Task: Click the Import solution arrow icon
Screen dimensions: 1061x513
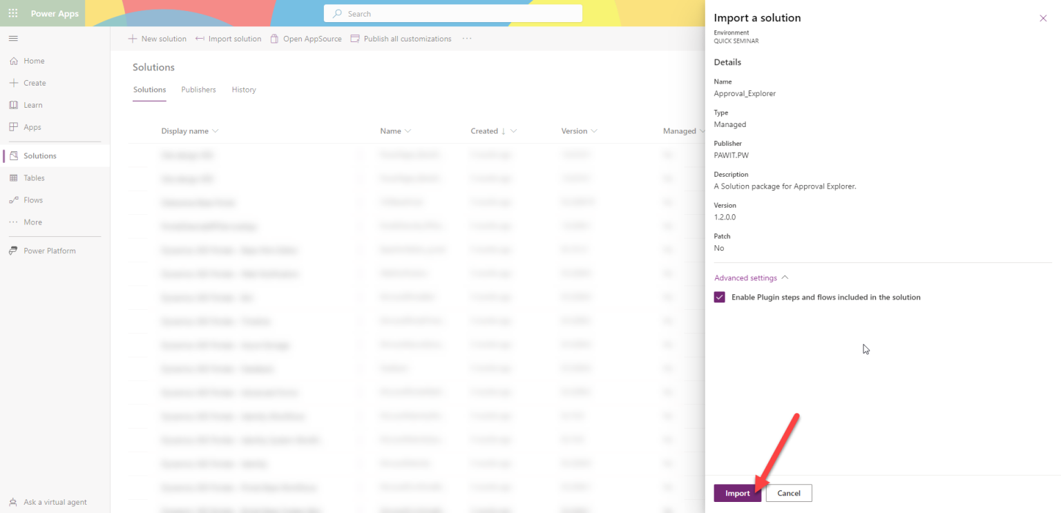Action: pyautogui.click(x=200, y=39)
